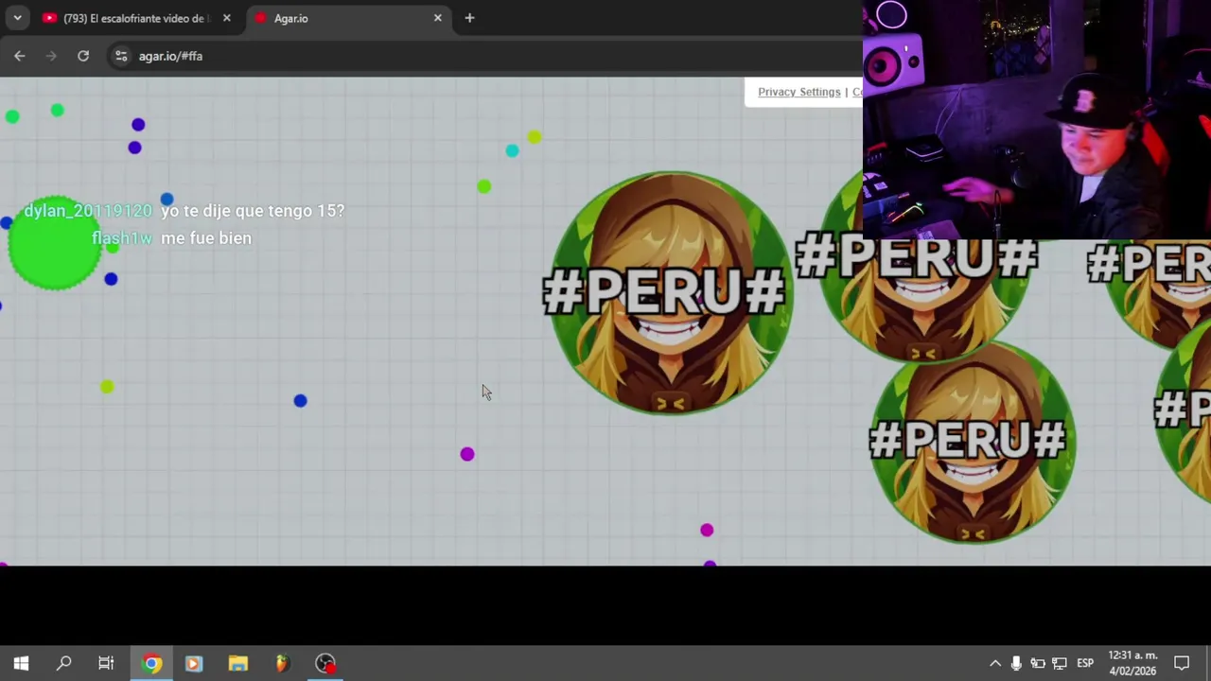Click the microphone tray icon
This screenshot has width=1211, height=681.
tap(1016, 663)
